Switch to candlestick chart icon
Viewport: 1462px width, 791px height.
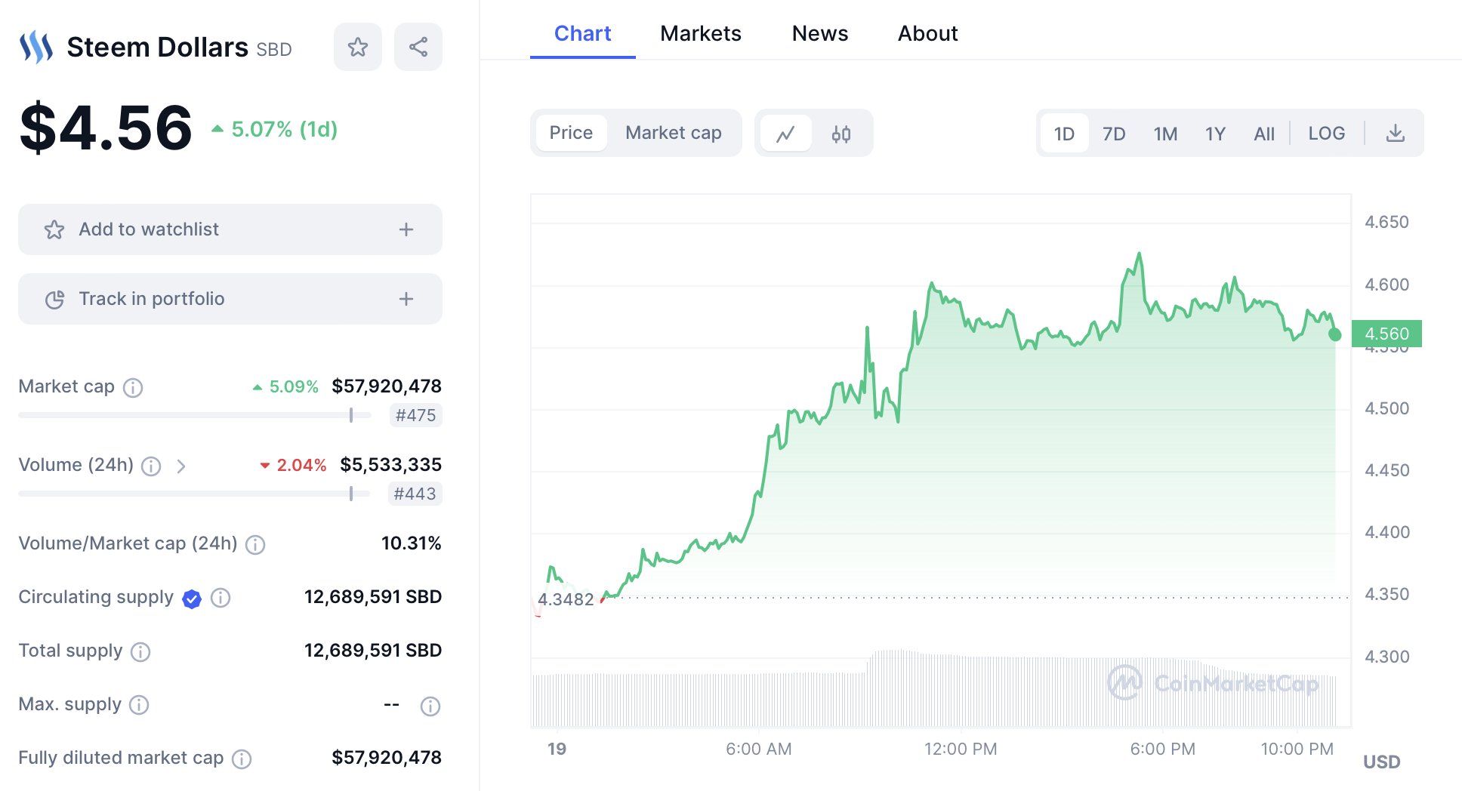pos(841,134)
